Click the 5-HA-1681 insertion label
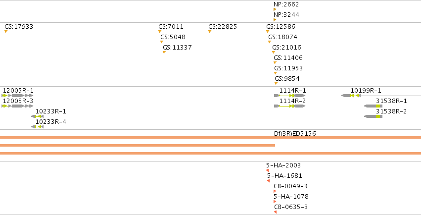 click(284, 176)
